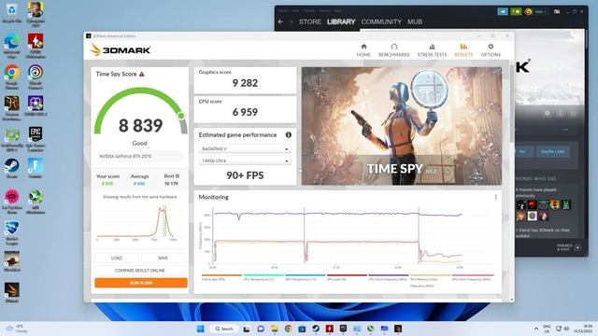
Task: Click the estimated game performance info icon
Action: [x=289, y=134]
